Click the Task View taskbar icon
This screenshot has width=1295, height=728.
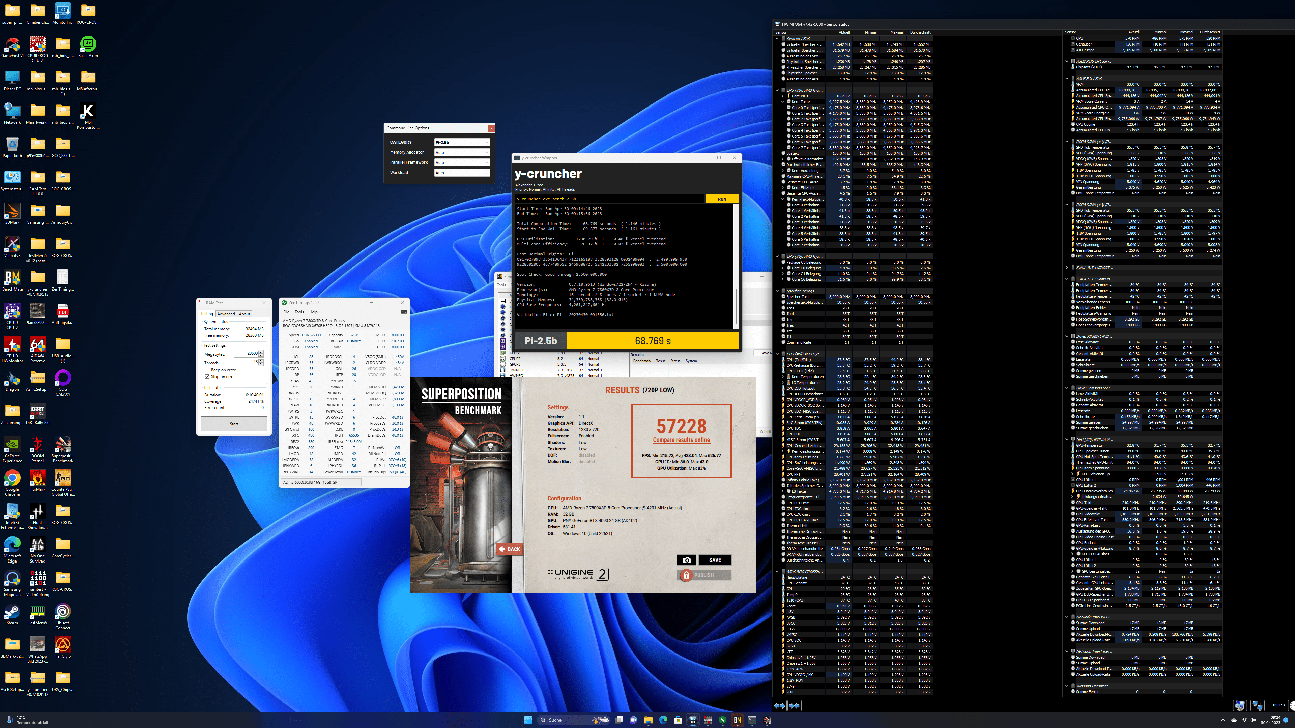tap(619, 720)
